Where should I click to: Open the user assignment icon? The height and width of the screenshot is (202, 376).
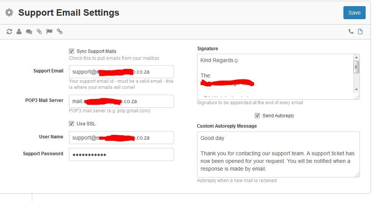point(19,31)
